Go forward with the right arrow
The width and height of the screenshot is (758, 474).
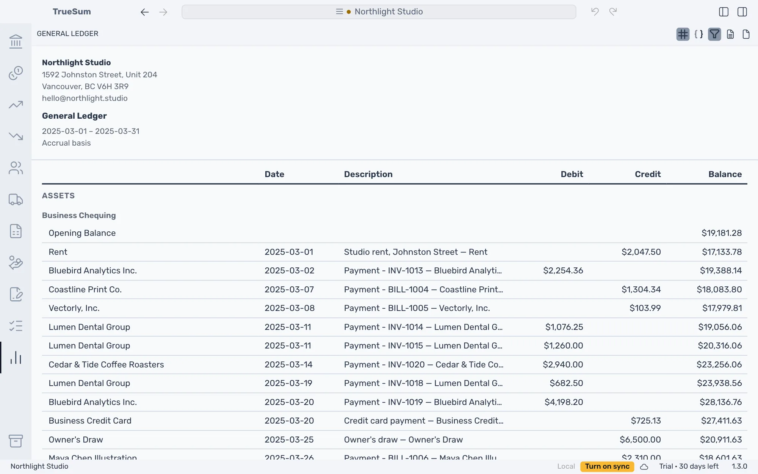(x=163, y=12)
